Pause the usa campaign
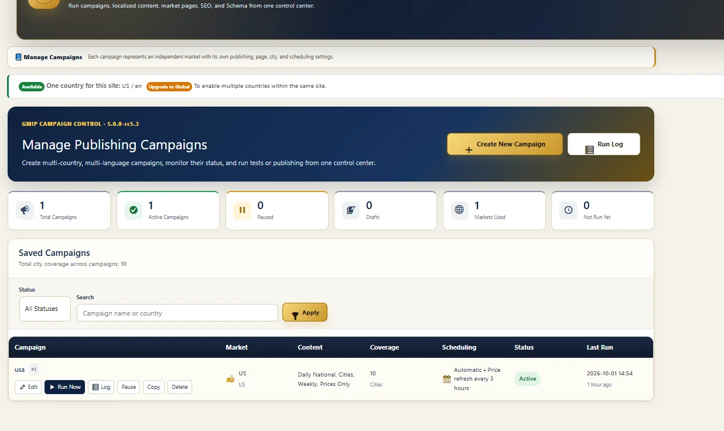Screen dimensions: 724x431 (x=129, y=387)
